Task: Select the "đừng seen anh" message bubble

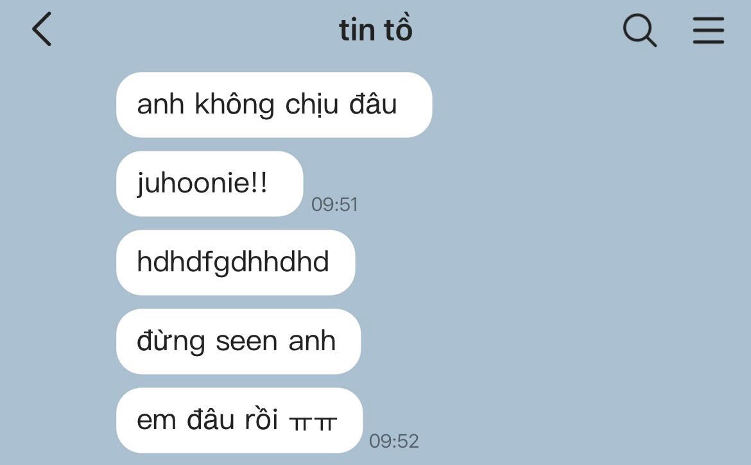Action: (239, 342)
